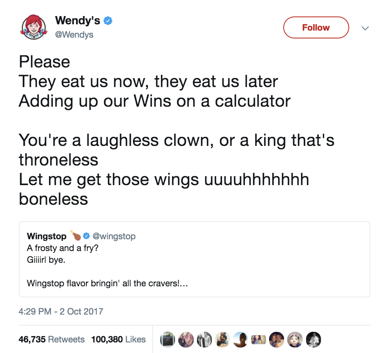
Task: Click the Wingstop display name
Action: pyautogui.click(x=47, y=236)
